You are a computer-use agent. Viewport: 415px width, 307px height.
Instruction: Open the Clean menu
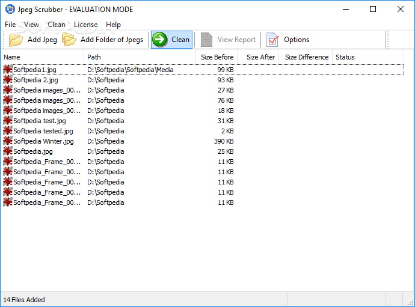tap(57, 25)
